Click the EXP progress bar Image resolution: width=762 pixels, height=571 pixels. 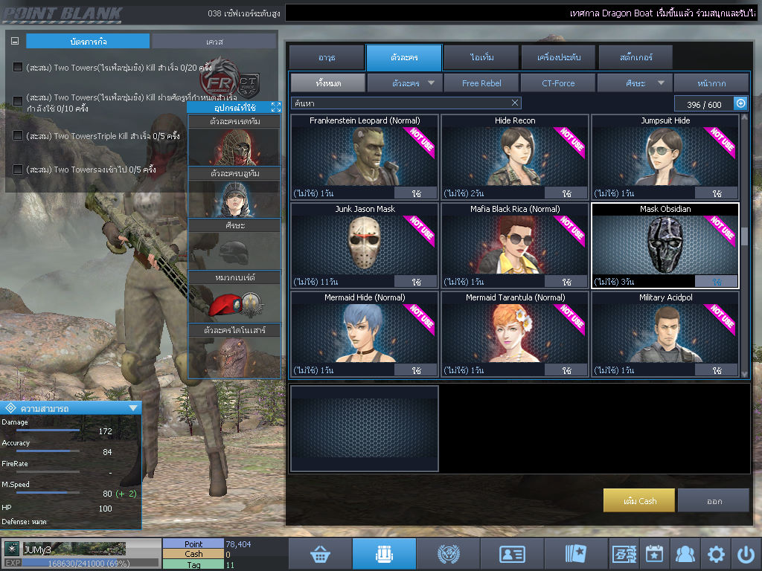coord(90,563)
